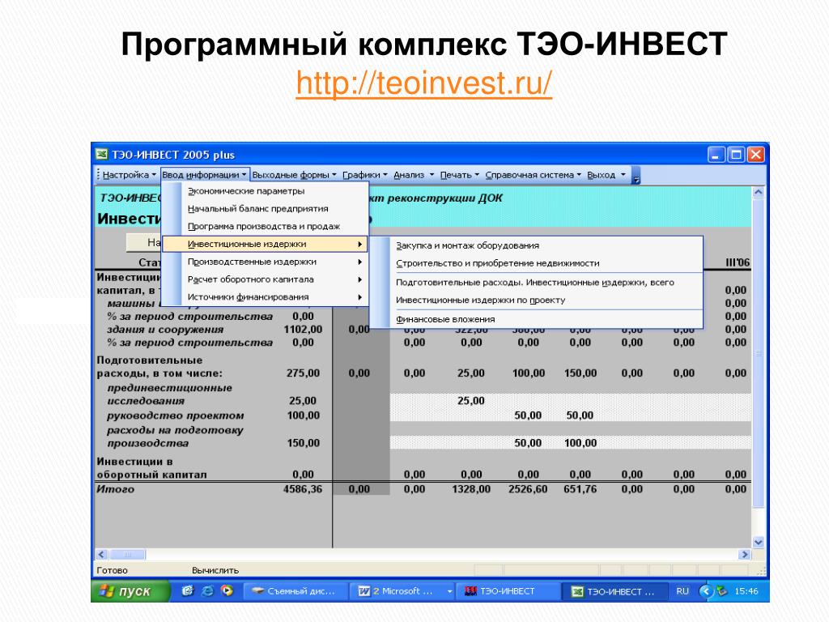
Task: Switch to ТЭО-ИНВЕСТ taskbar button with red icon
Action: click(x=508, y=591)
